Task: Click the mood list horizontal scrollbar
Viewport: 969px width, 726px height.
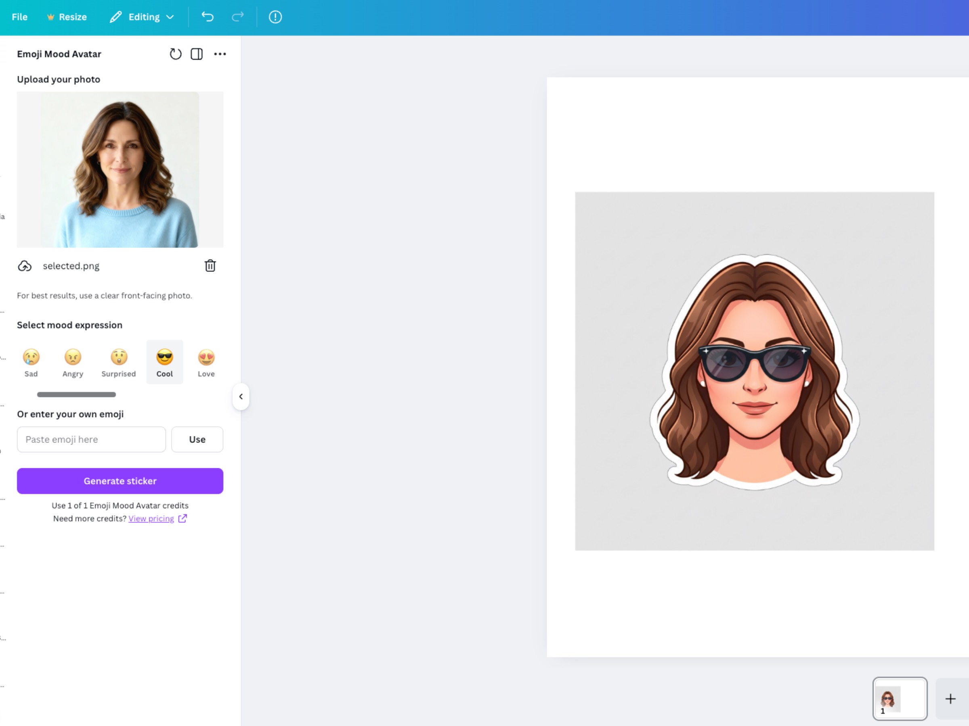Action: [77, 395]
